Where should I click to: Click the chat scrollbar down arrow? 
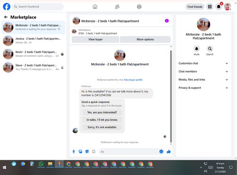(171, 144)
